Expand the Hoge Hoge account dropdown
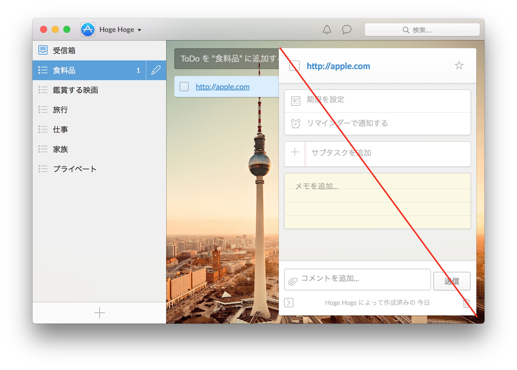This screenshot has width=517, height=370. (x=139, y=30)
